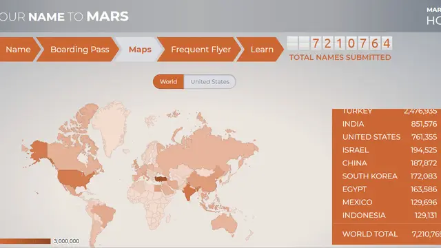Select the Maps tab
Viewport: 441px width, 248px height.
coord(140,50)
